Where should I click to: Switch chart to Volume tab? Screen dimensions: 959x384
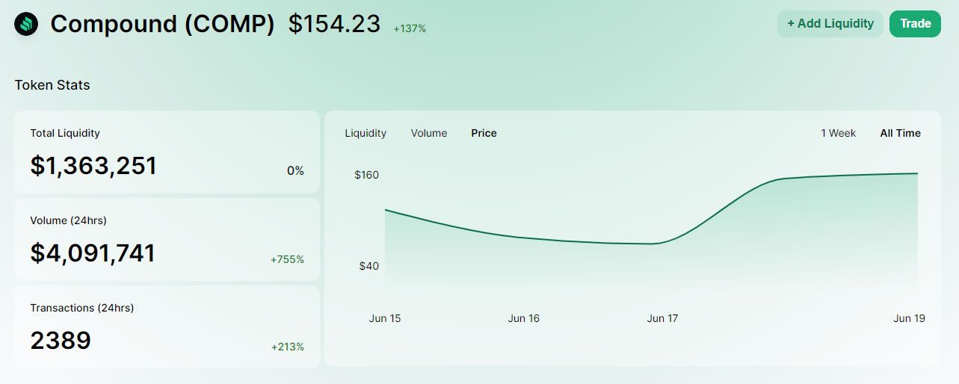coord(429,133)
